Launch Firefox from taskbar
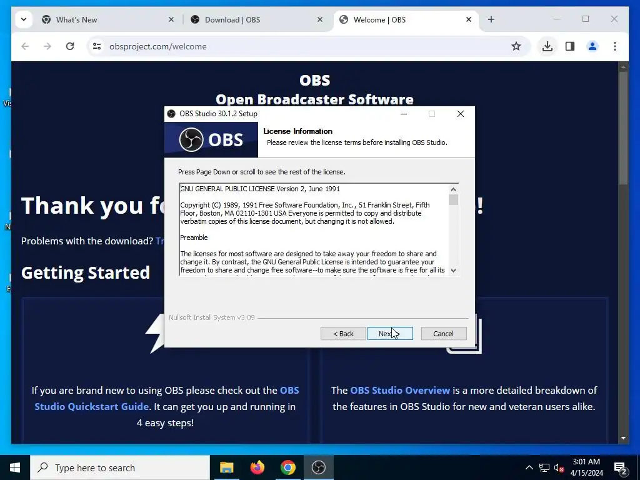 click(x=257, y=467)
